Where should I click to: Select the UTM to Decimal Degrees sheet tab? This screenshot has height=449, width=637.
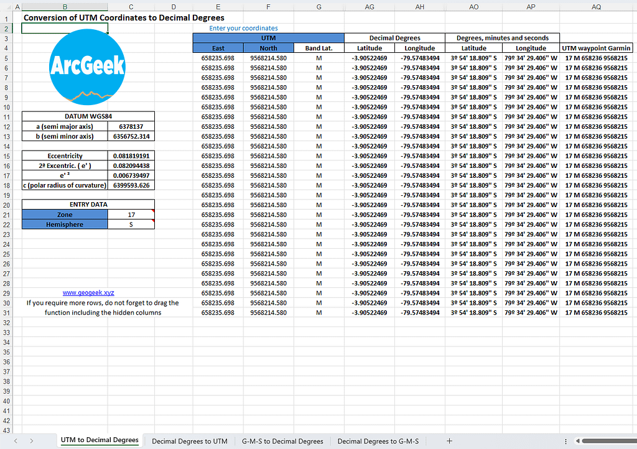[100, 440]
